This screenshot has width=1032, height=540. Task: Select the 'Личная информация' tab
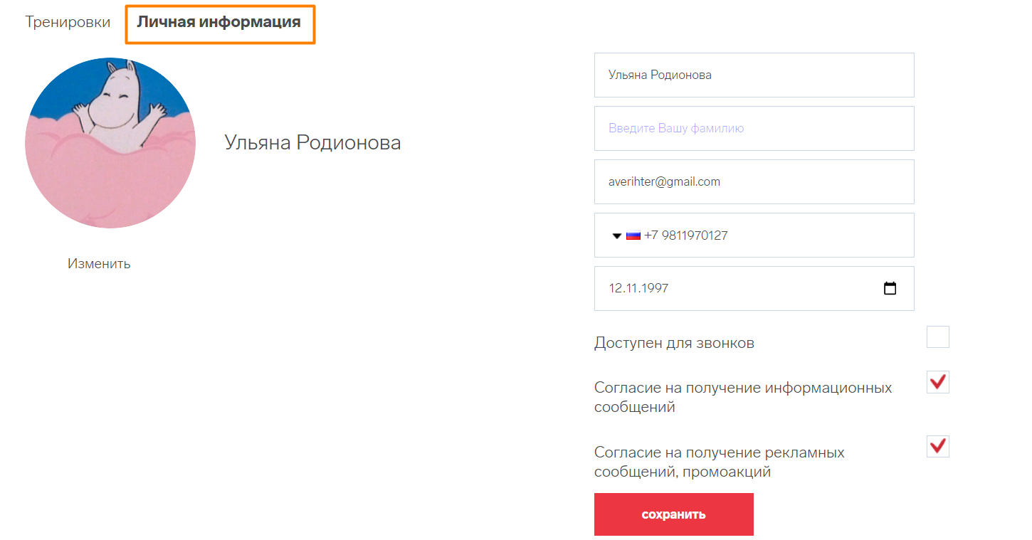[x=219, y=22]
